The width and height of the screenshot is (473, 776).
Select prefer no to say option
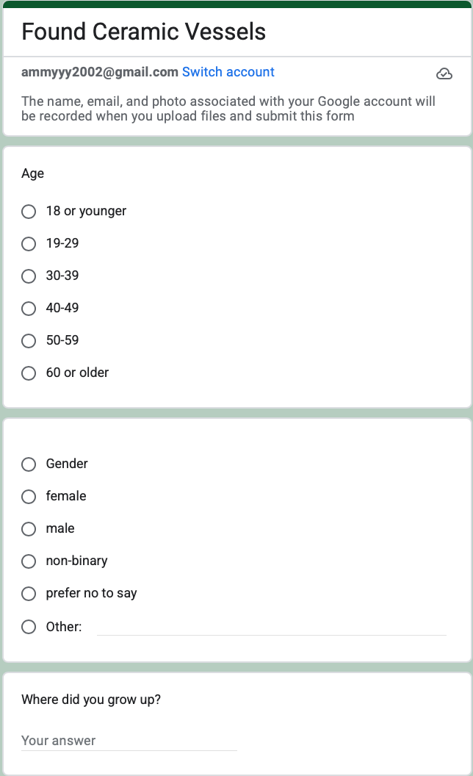pyautogui.click(x=29, y=593)
